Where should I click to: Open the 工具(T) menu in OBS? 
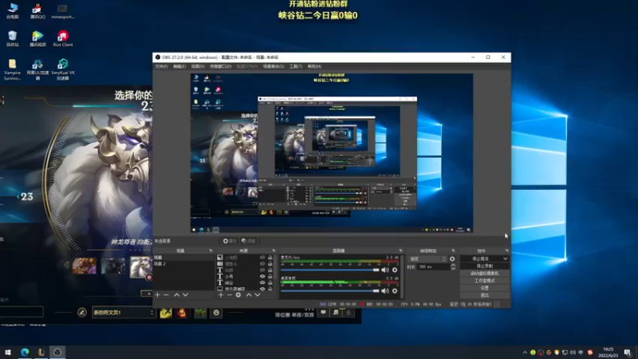pyautogui.click(x=296, y=66)
